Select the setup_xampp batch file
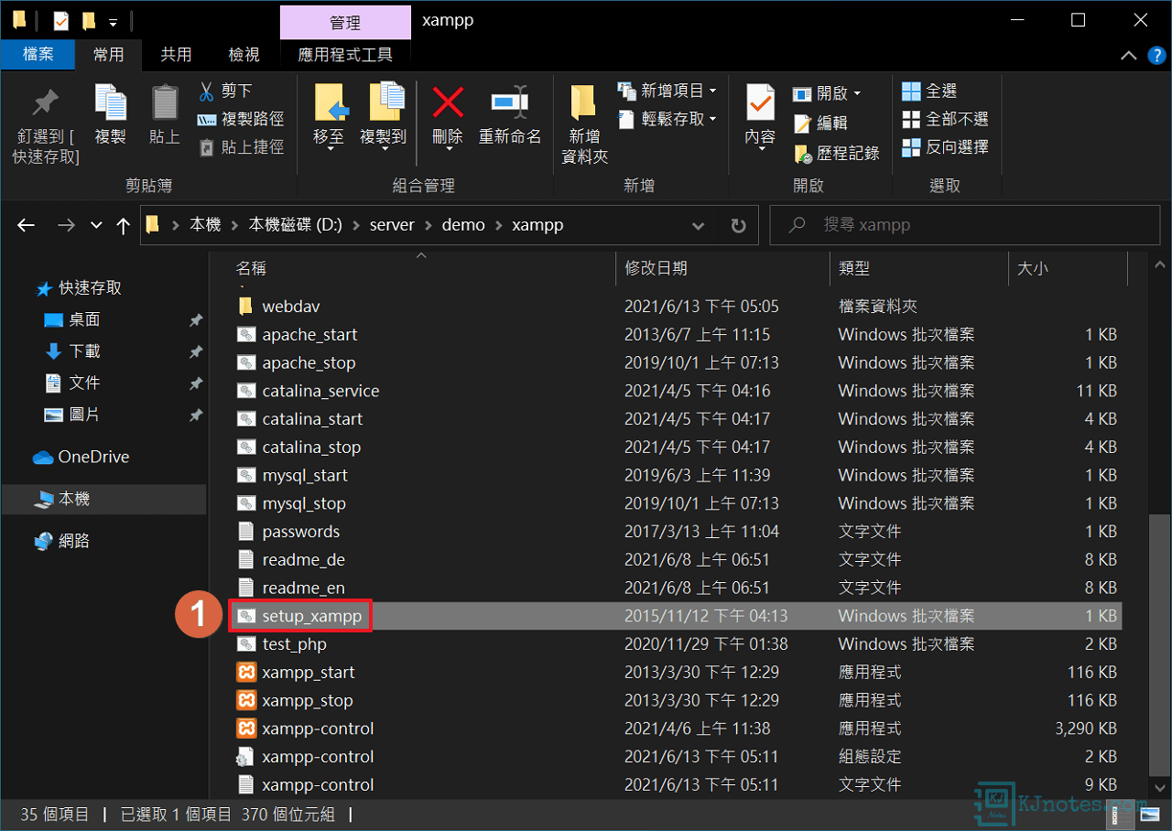The height and width of the screenshot is (831, 1172). pos(678,616)
